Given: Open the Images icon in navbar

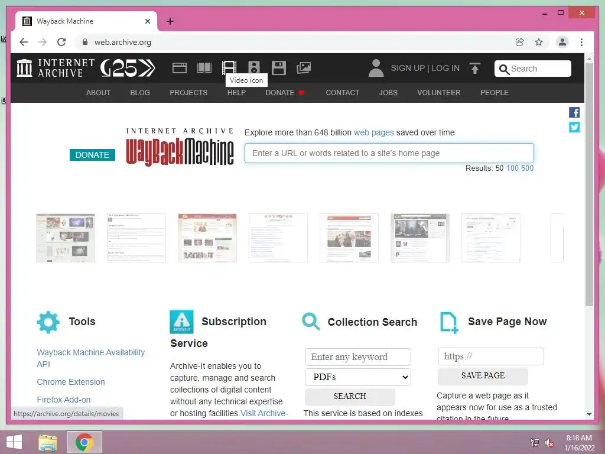Looking at the screenshot, I should [x=304, y=68].
